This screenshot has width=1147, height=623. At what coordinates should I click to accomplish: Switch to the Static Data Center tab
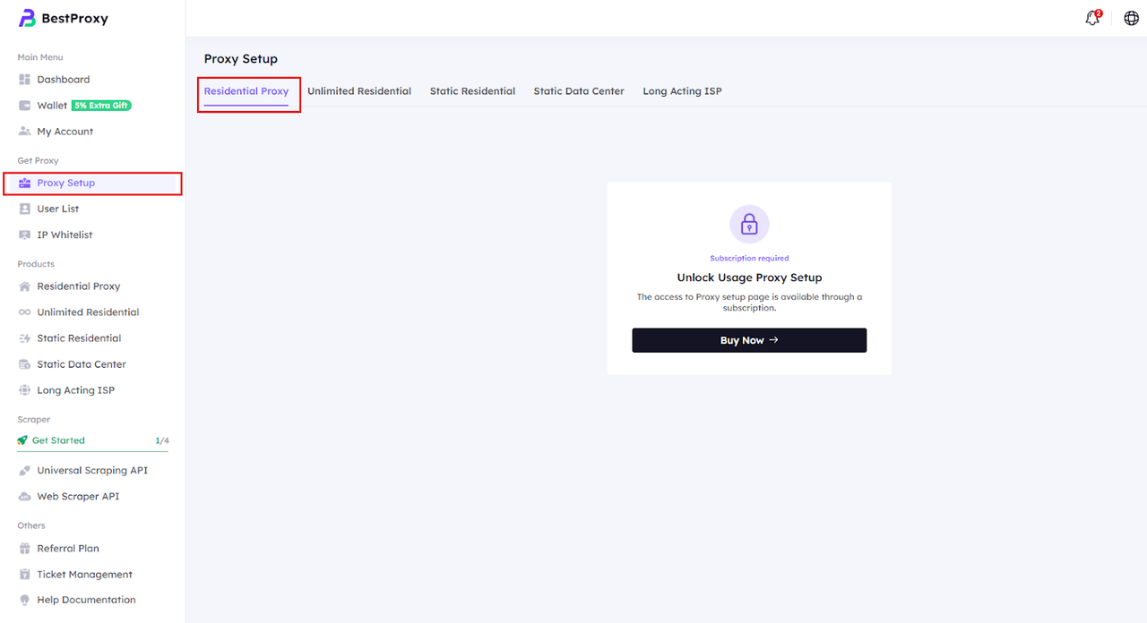pyautogui.click(x=579, y=91)
